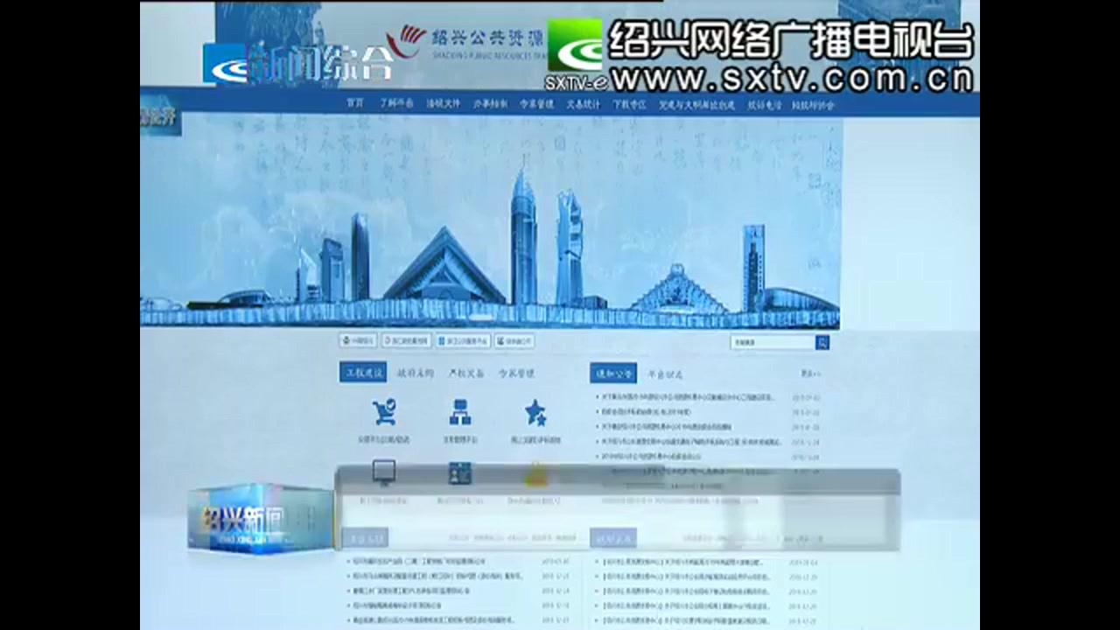Click the city skyline banner image
The height and width of the screenshot is (630, 1120).
click(490, 227)
